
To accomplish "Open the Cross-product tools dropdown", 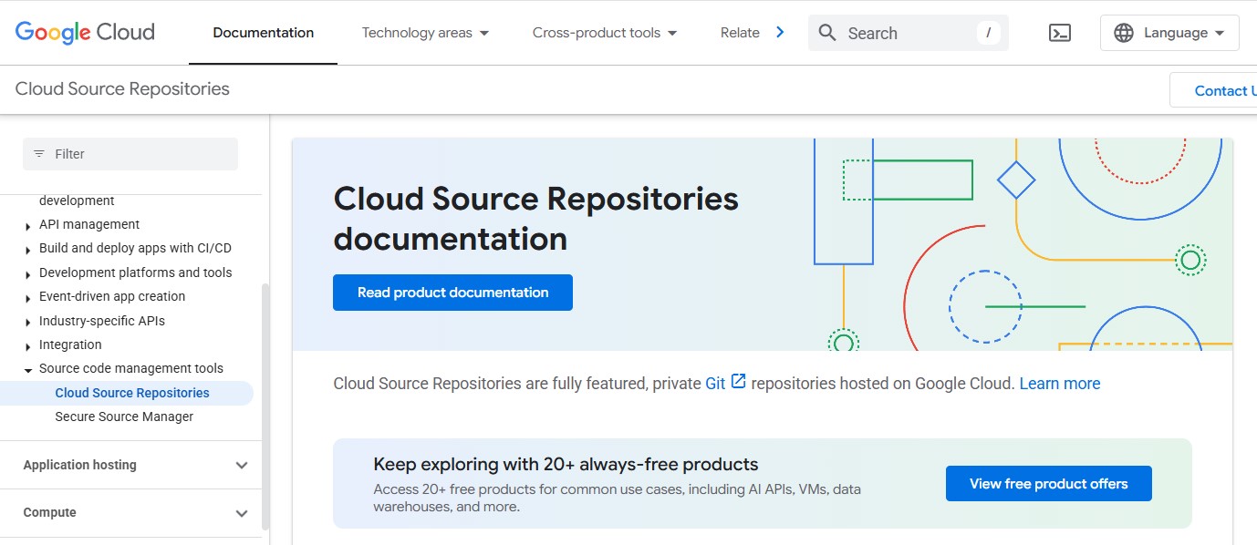I will (x=604, y=33).
